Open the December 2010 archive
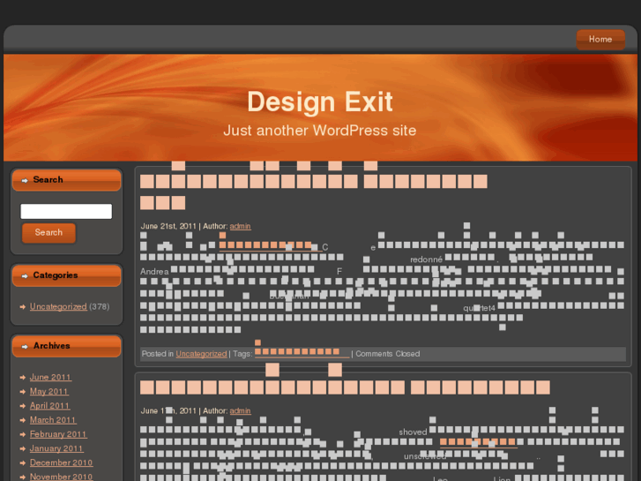641x481 pixels. tap(62, 462)
